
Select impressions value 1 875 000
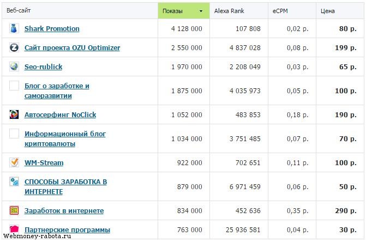tap(187, 90)
